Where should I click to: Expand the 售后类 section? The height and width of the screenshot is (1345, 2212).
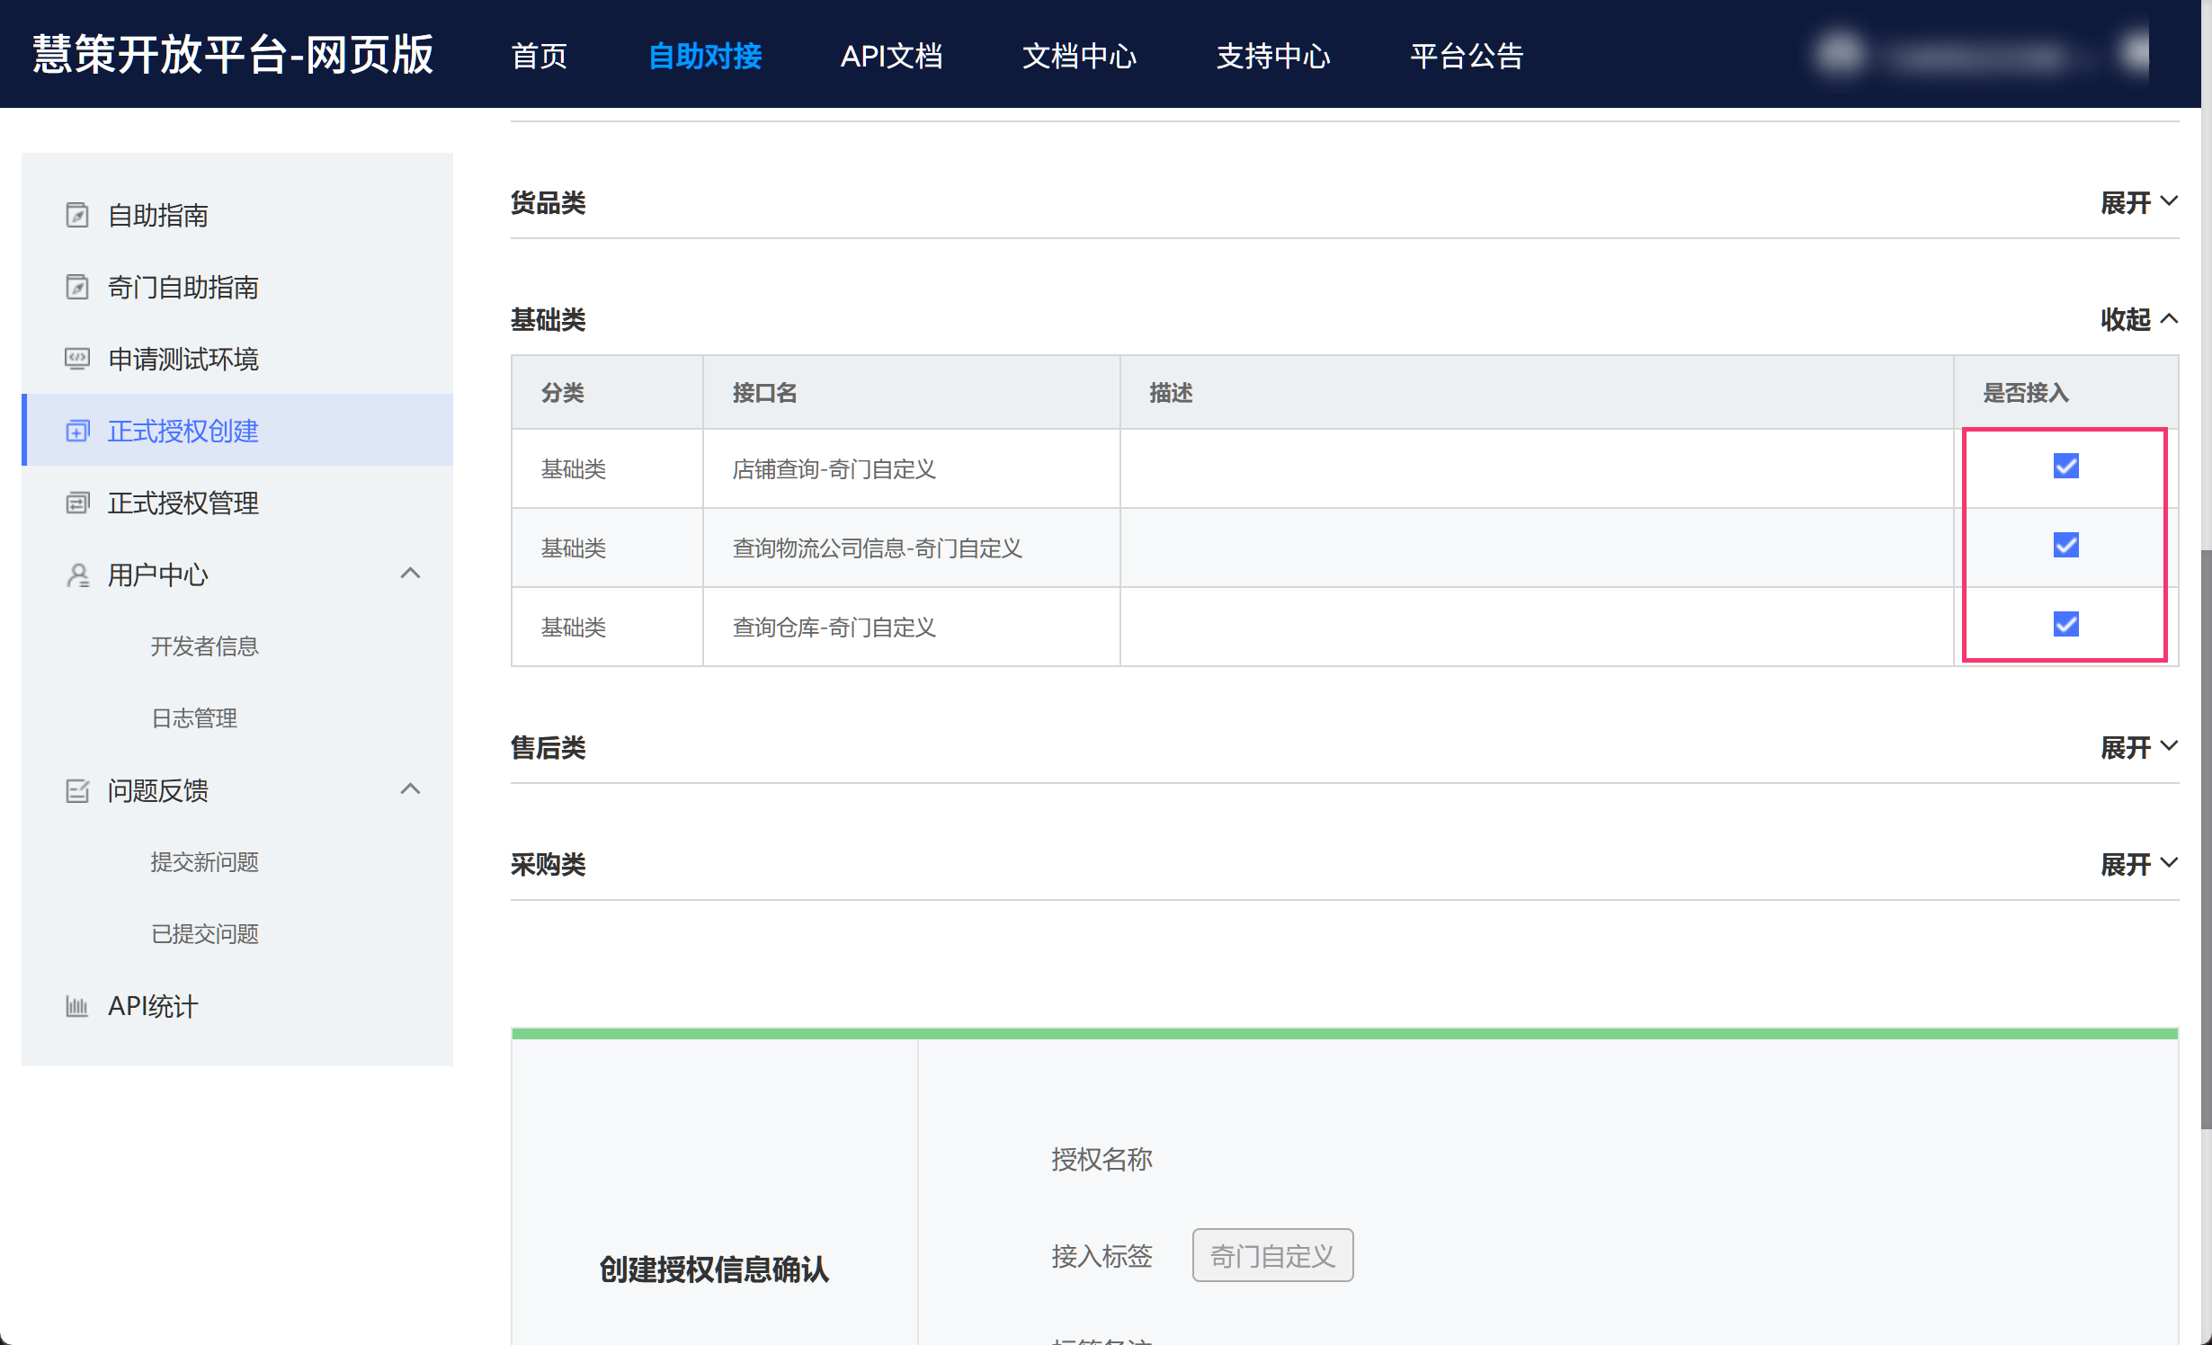pyautogui.click(x=2137, y=747)
